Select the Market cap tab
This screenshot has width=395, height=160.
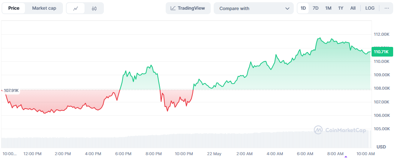[44, 8]
